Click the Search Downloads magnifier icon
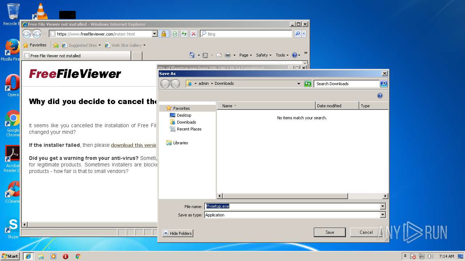 (x=384, y=84)
